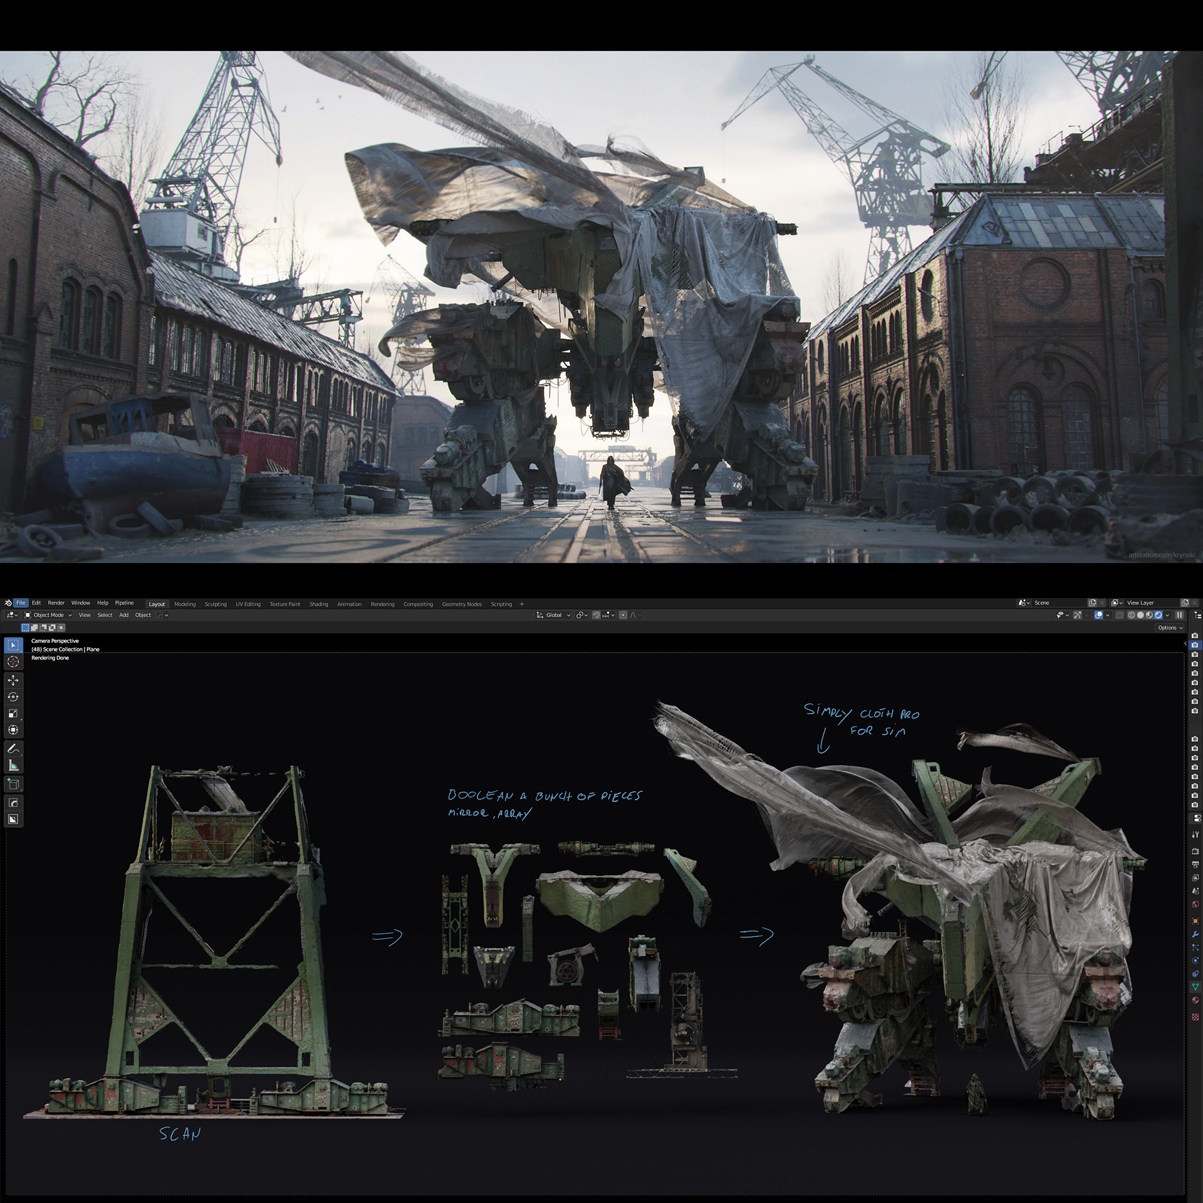Select the Measure tool

pyautogui.click(x=13, y=766)
